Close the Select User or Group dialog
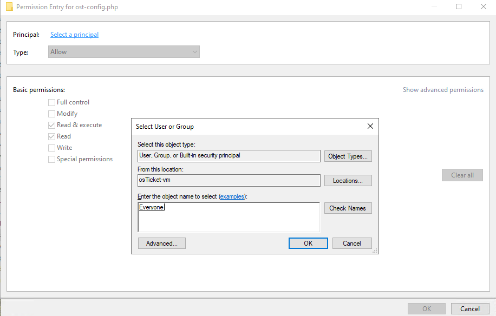Viewport: 496px width, 316px height. tap(370, 126)
